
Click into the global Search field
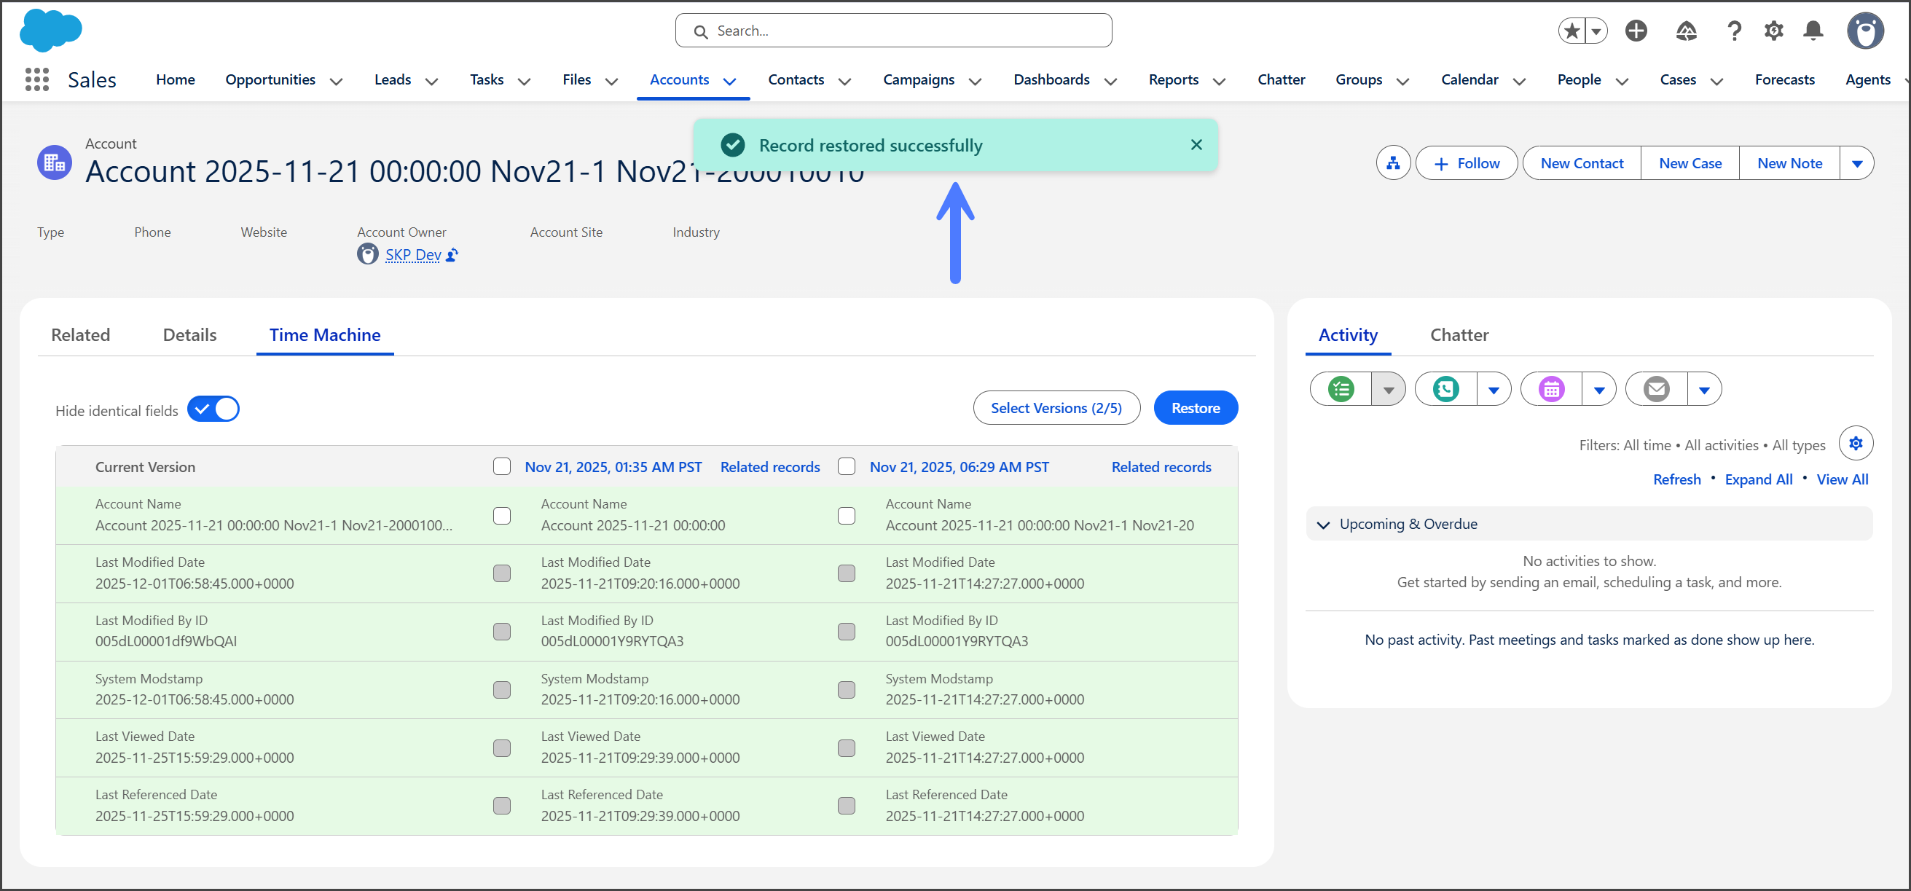[893, 31]
